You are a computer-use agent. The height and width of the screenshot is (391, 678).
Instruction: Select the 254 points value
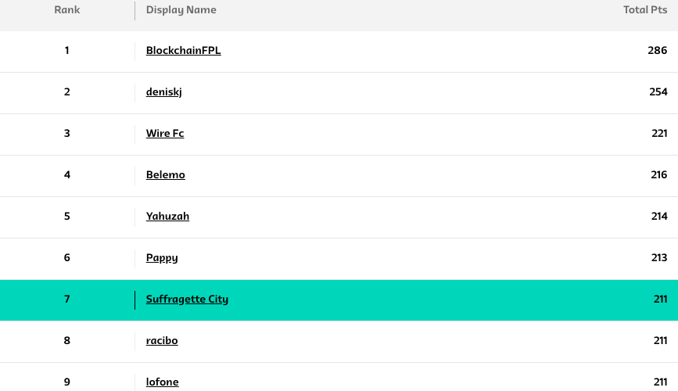[658, 92]
